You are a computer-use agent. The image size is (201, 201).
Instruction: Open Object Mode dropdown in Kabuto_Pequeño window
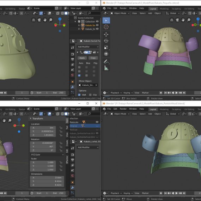[120, 13]
